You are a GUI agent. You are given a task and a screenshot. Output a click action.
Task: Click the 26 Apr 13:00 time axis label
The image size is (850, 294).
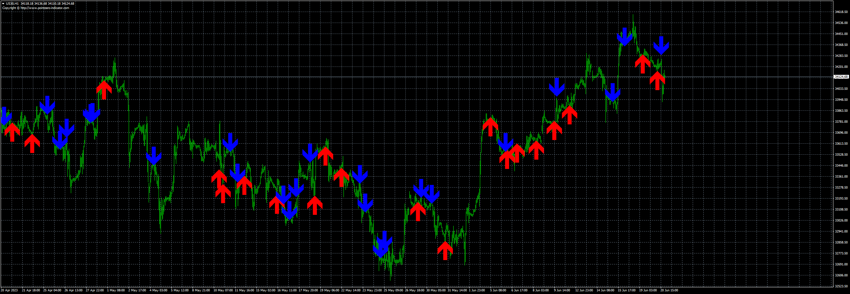point(73,290)
